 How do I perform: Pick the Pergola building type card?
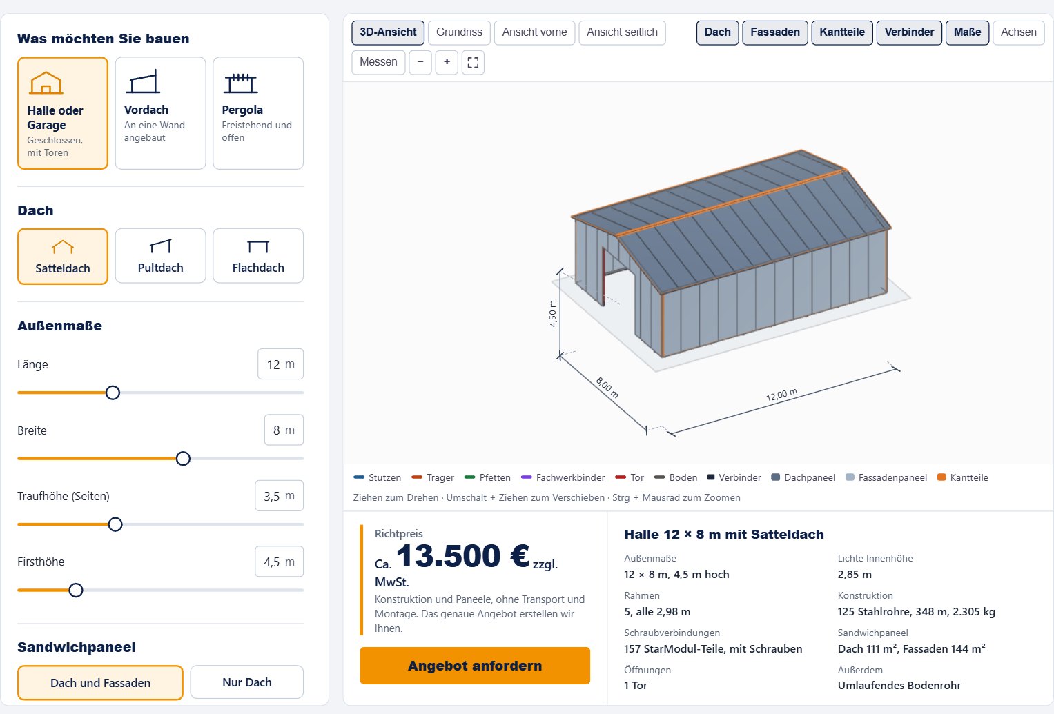pos(258,113)
